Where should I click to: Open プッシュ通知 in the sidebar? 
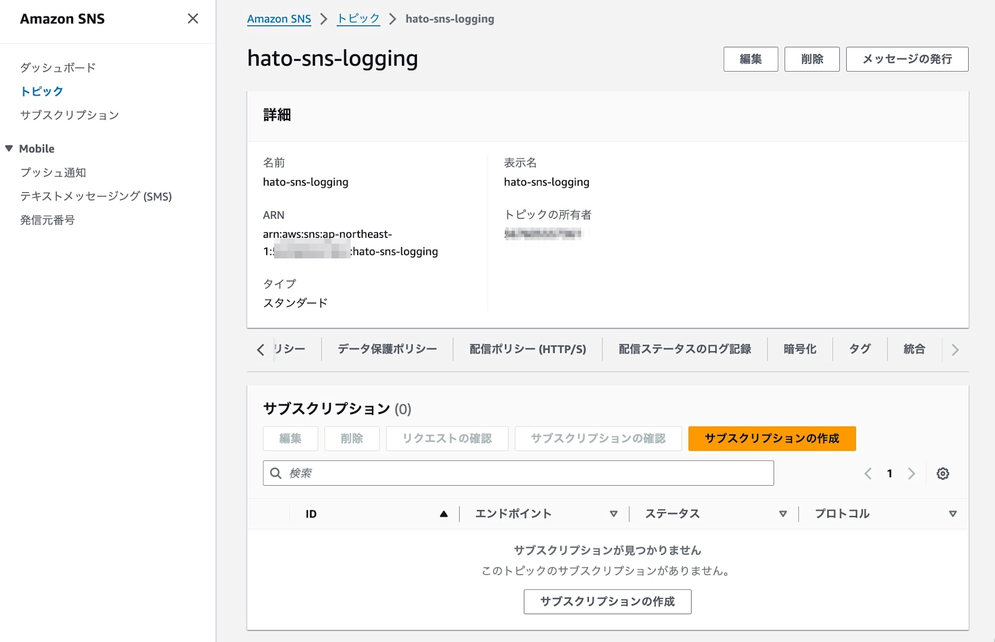tap(53, 172)
